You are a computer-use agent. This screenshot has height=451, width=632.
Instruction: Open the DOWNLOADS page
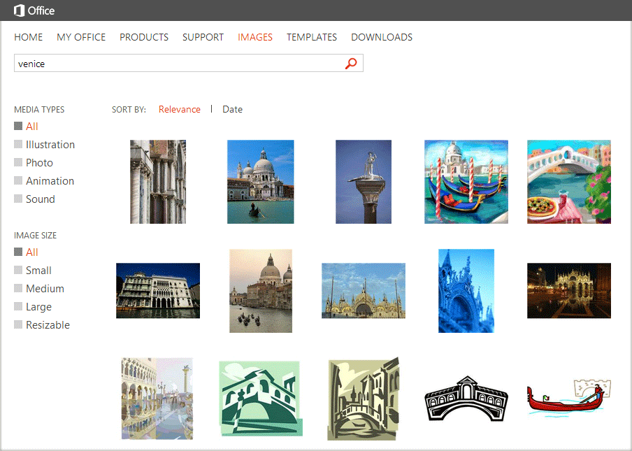pyautogui.click(x=381, y=37)
